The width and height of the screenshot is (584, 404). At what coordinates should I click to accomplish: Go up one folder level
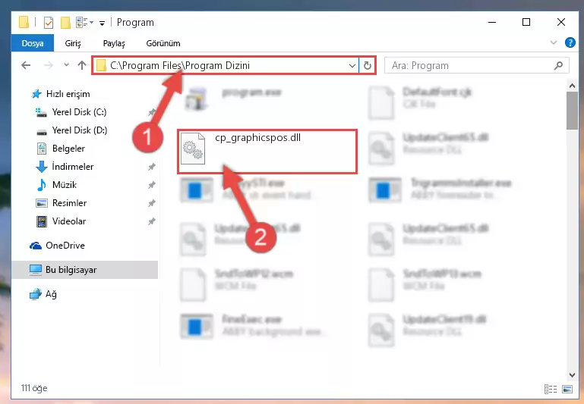click(82, 65)
